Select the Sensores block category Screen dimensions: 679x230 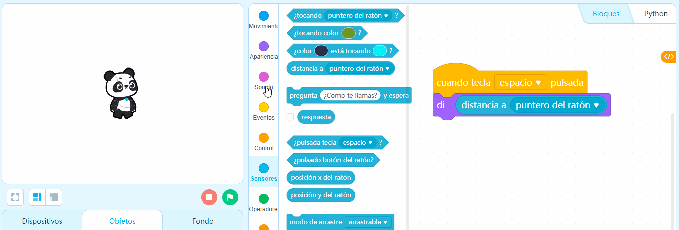263,173
